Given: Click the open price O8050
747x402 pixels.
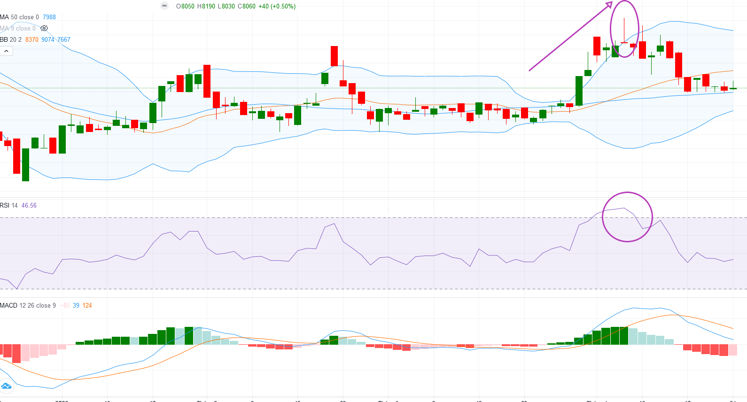Looking at the screenshot, I should pyautogui.click(x=185, y=6).
